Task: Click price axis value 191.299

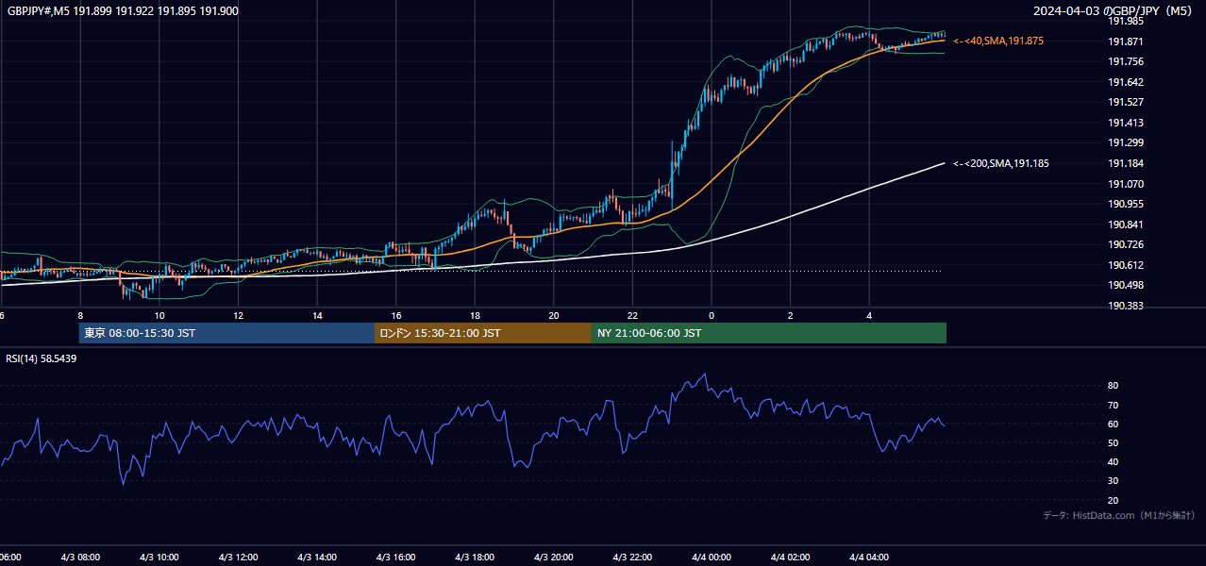Action: pos(1125,142)
